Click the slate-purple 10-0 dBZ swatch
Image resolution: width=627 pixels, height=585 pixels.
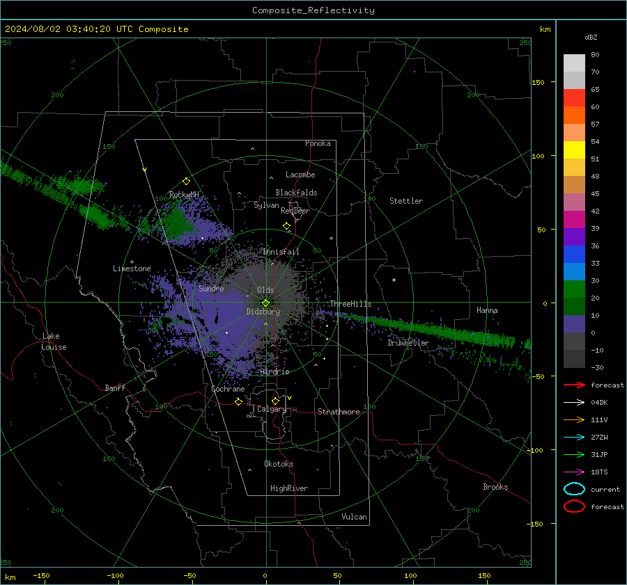coord(574,324)
